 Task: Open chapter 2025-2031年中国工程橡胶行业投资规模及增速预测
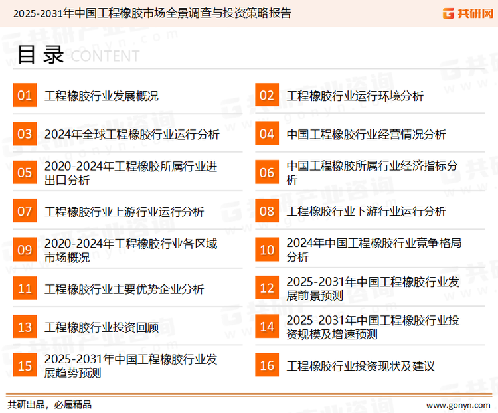coord(373,327)
